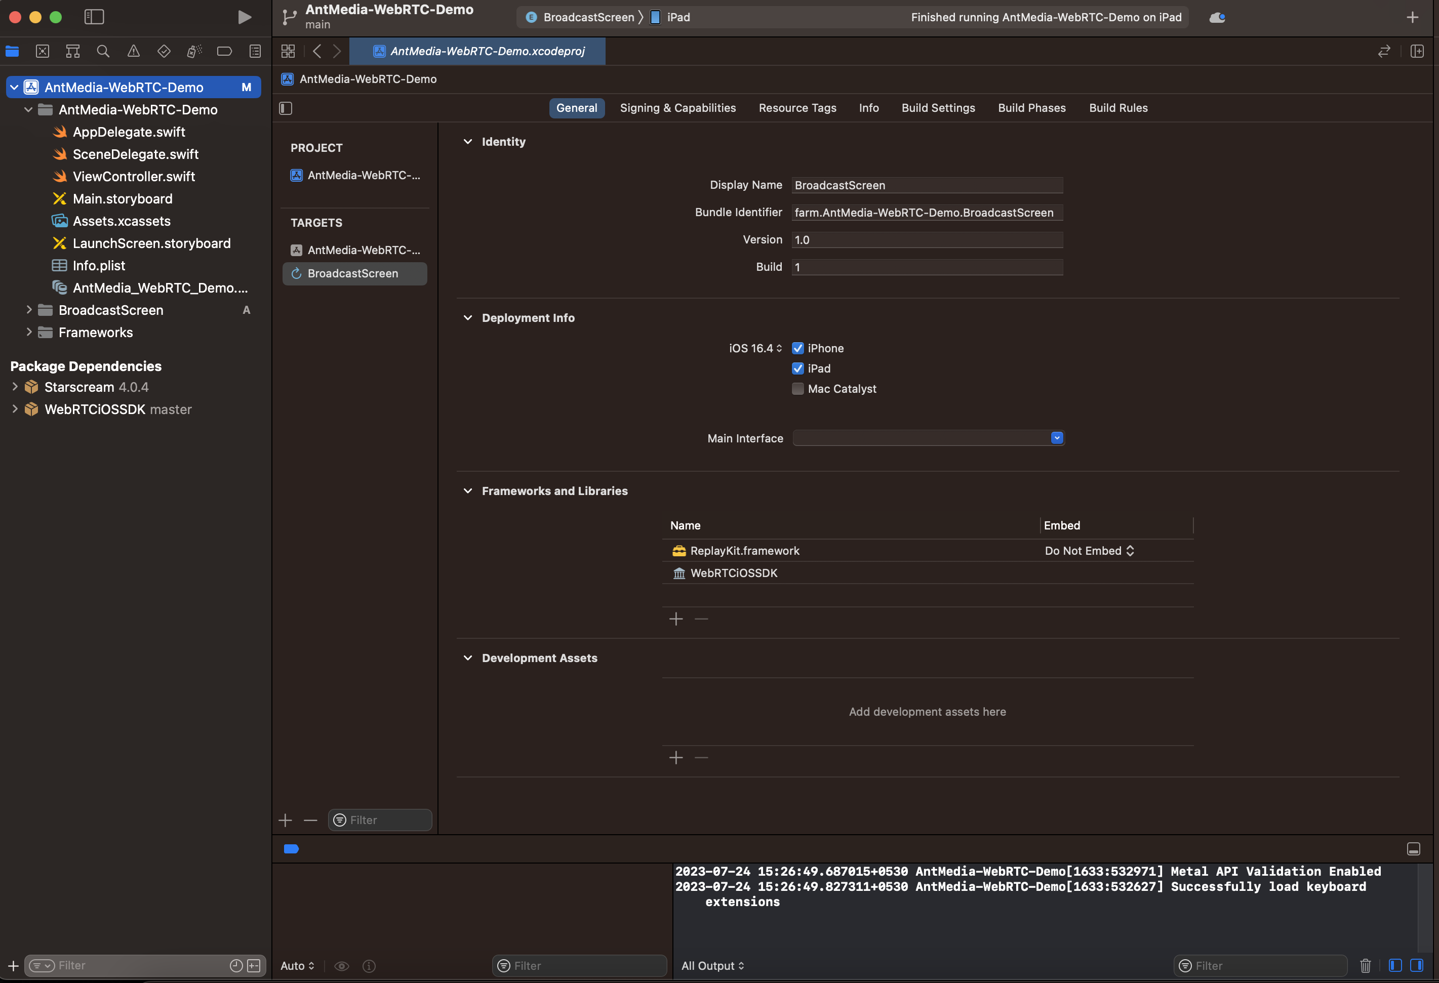Image resolution: width=1439 pixels, height=983 pixels.
Task: Show Quick Look eye icon in debug bar
Action: (x=342, y=966)
